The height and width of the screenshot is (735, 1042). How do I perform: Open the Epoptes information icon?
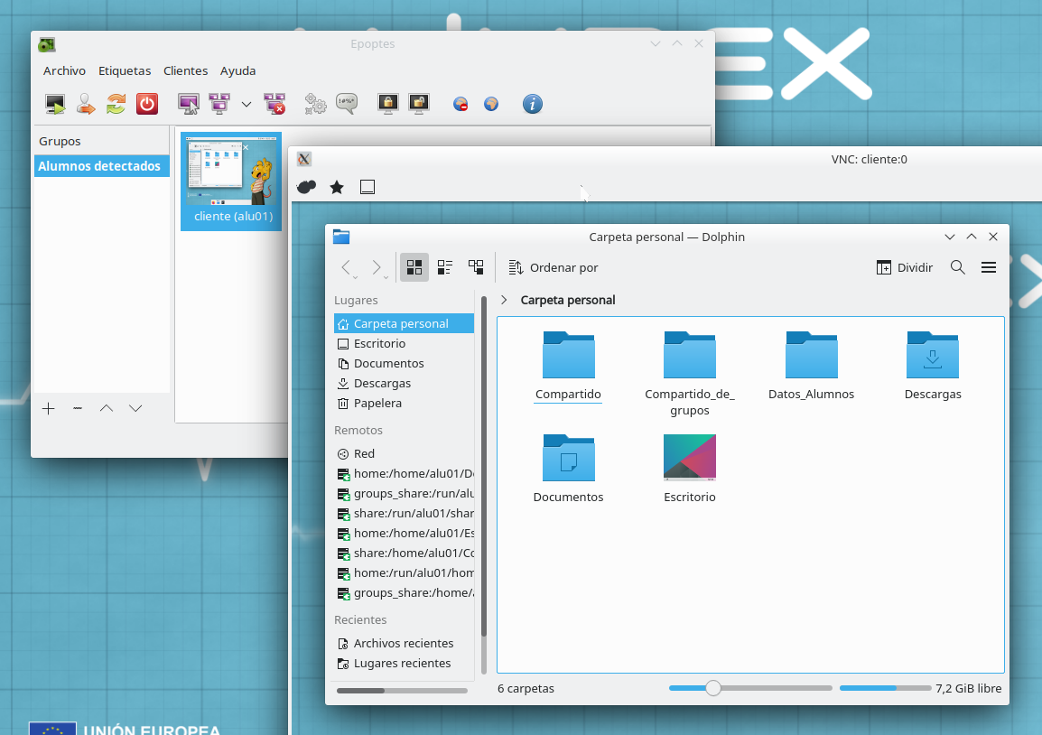point(533,104)
